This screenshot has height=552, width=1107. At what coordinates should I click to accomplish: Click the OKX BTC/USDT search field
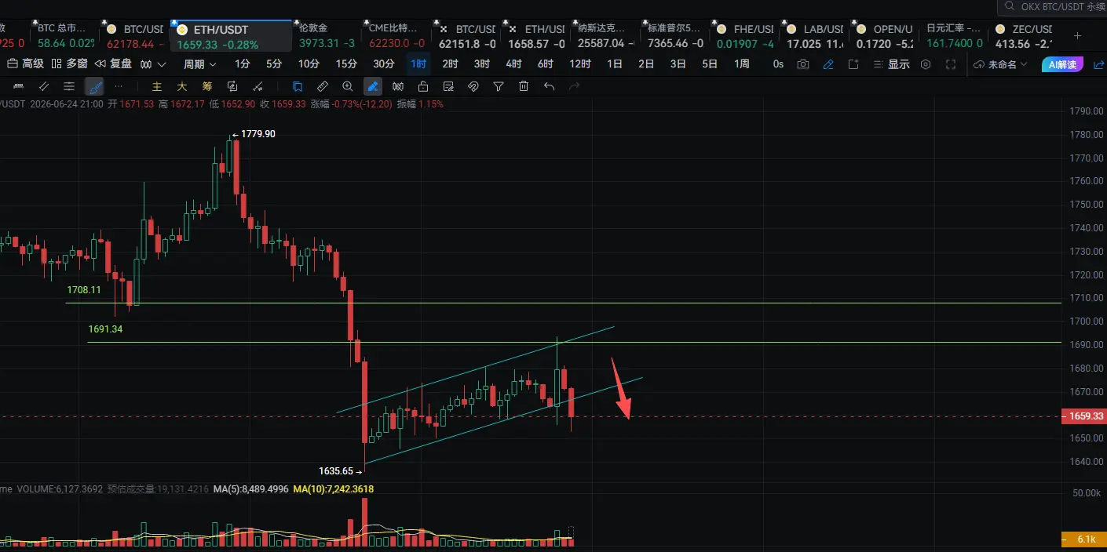coord(1052,7)
